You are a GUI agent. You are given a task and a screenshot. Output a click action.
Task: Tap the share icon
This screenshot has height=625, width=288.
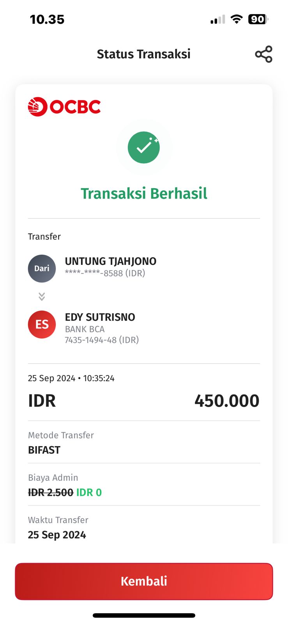click(263, 54)
